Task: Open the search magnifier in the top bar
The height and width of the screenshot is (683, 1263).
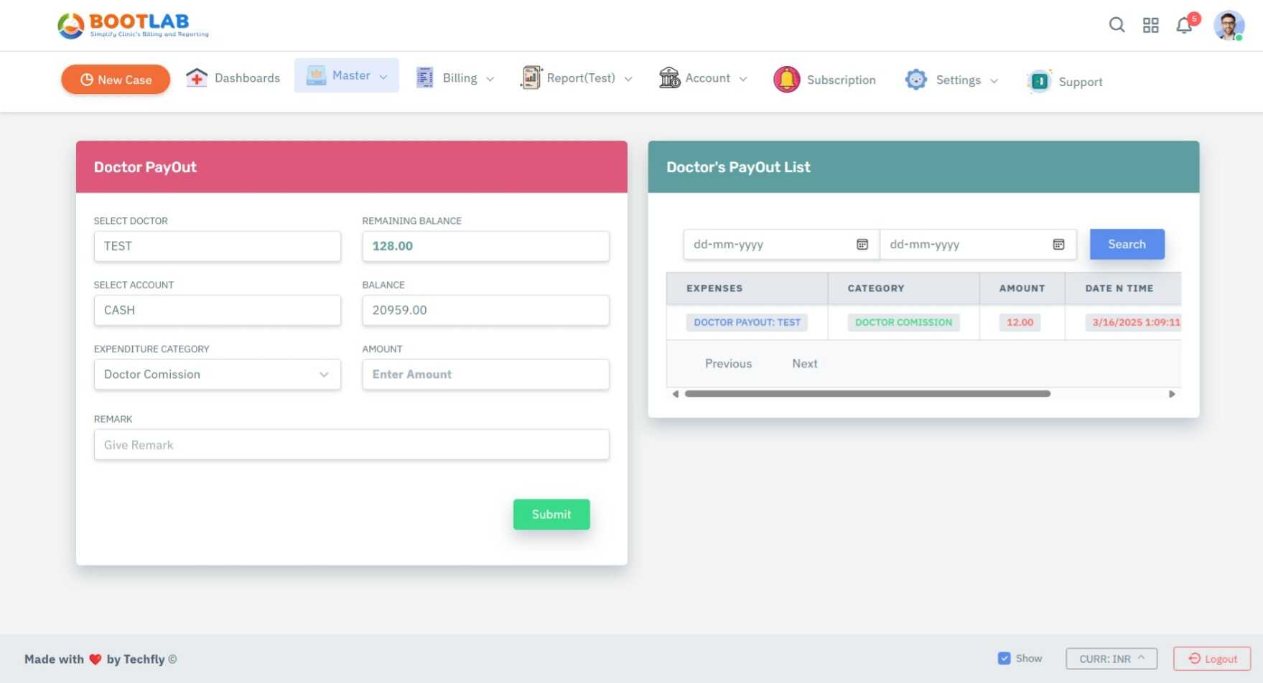Action: (x=1117, y=25)
